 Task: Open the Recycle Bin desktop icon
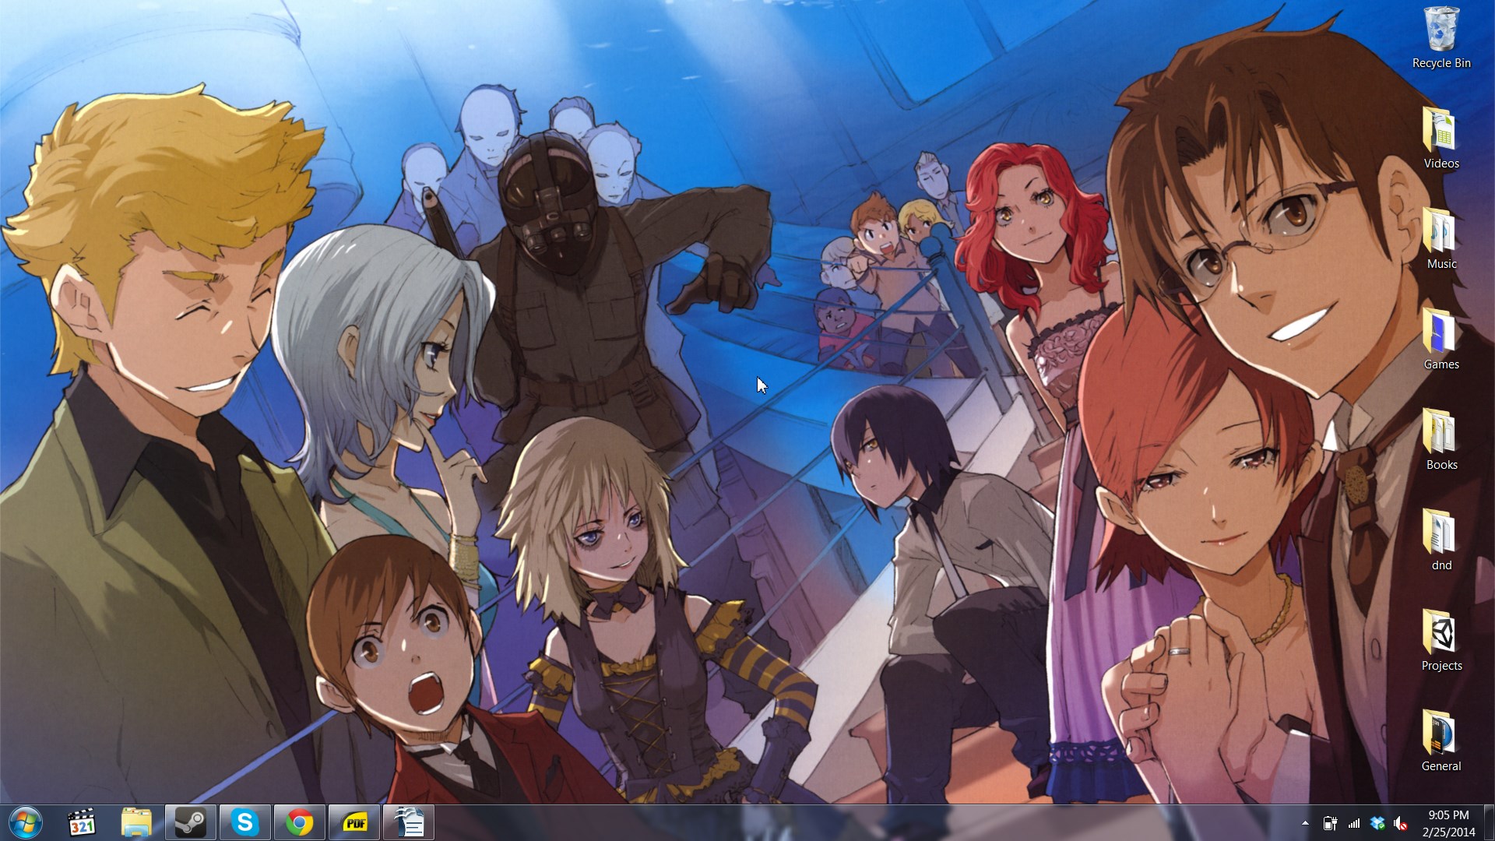pos(1441,37)
